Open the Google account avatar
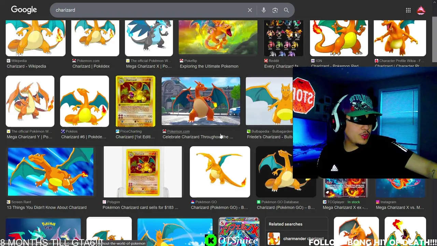Viewport: 437px width, 246px height. [x=421, y=10]
